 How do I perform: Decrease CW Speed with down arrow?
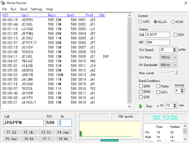(x=174, y=51)
